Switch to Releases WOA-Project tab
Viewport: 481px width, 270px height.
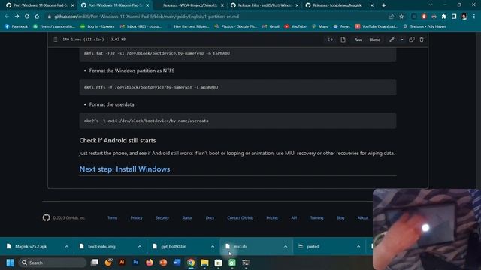pos(190,5)
